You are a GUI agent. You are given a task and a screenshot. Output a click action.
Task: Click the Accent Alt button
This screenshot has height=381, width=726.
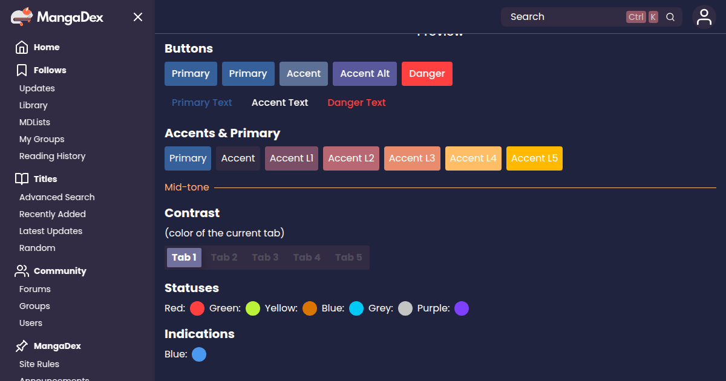tap(365, 74)
